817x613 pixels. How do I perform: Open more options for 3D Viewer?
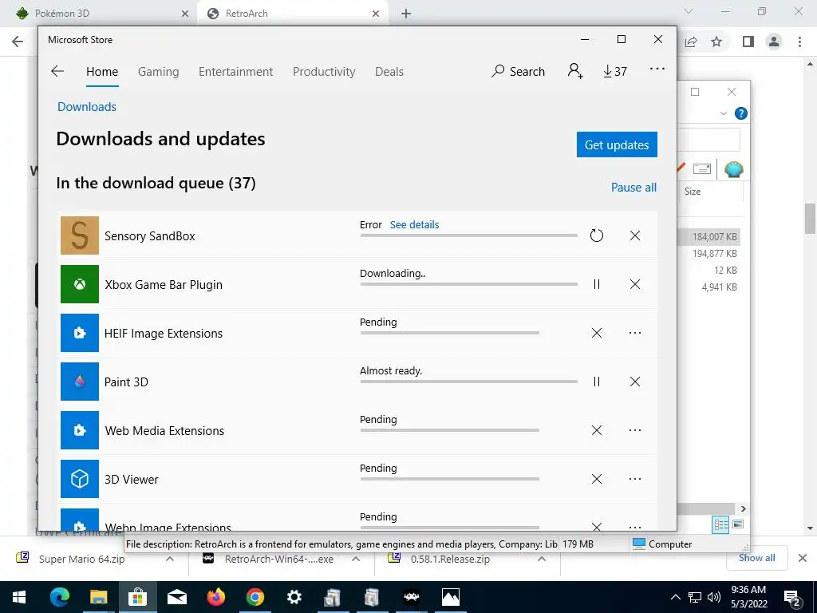point(634,479)
